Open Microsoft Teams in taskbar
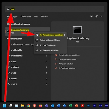 (x=46, y=106)
